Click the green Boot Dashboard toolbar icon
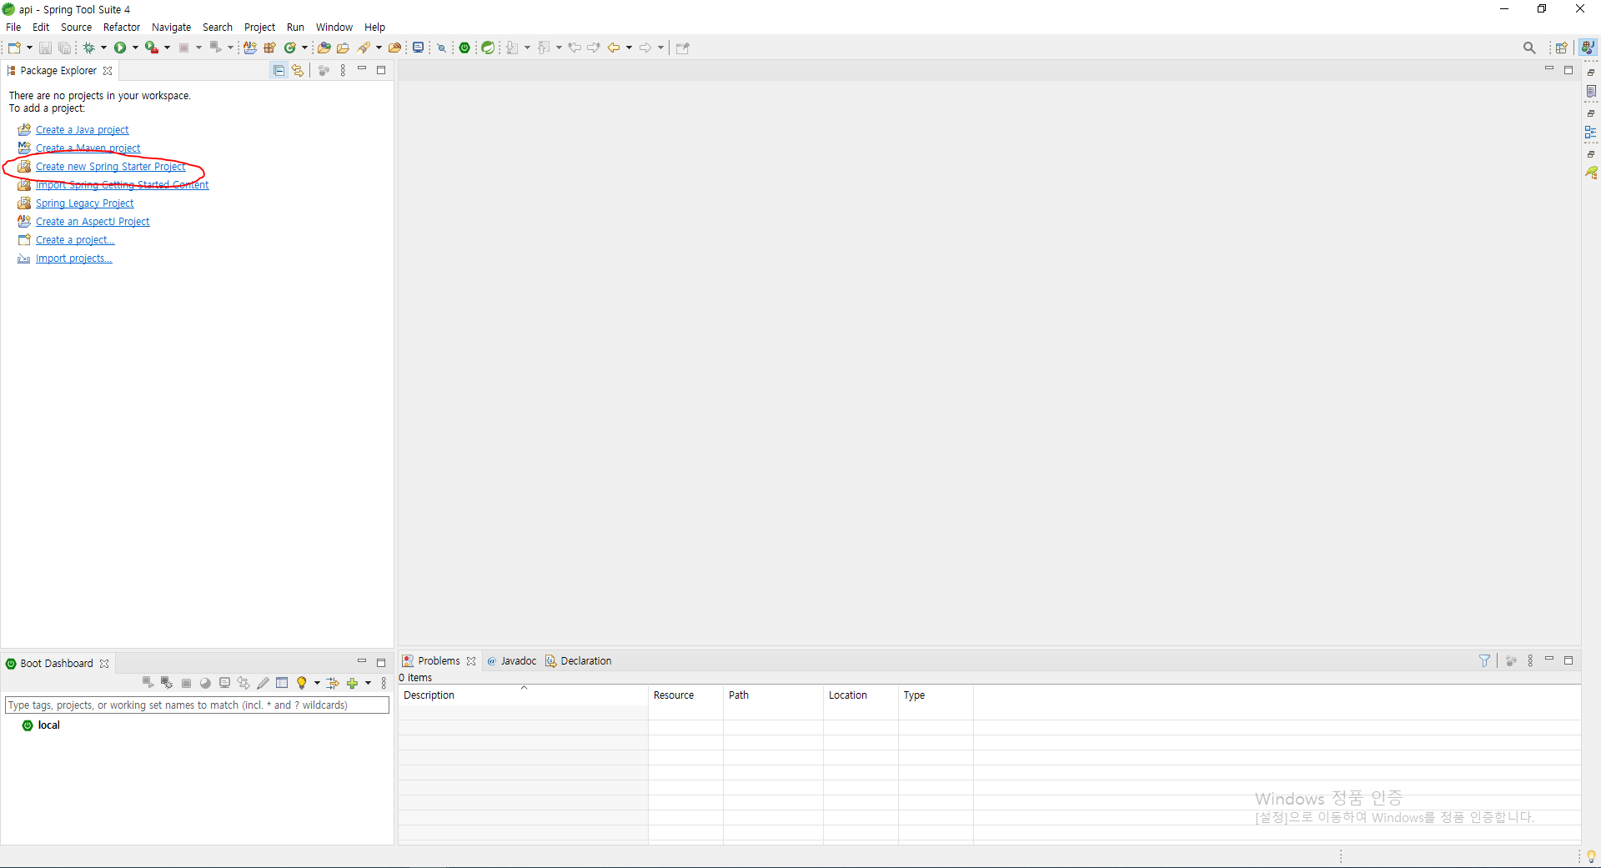The width and height of the screenshot is (1601, 868). 465,48
